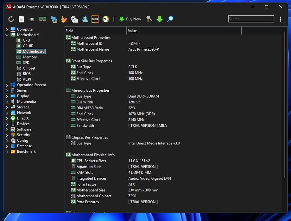Expand the Storage tree node

7,107
